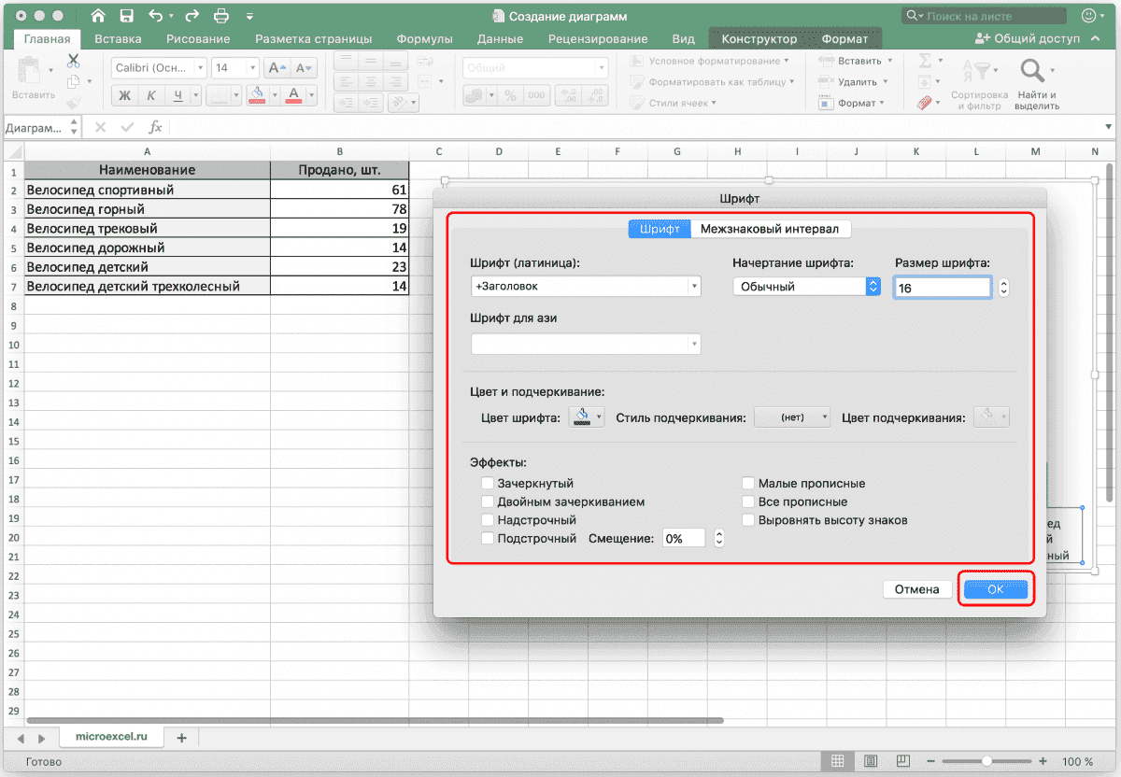Click the Save icon in title bar

(x=126, y=16)
